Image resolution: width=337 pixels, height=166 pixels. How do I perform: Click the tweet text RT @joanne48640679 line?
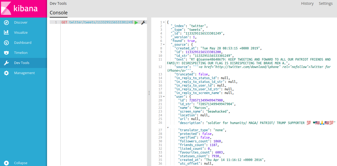click(x=249, y=61)
